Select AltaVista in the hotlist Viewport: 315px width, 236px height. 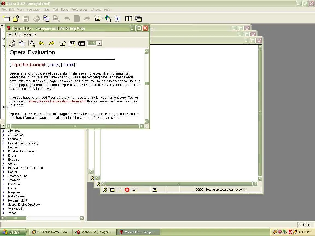pyautogui.click(x=14, y=131)
